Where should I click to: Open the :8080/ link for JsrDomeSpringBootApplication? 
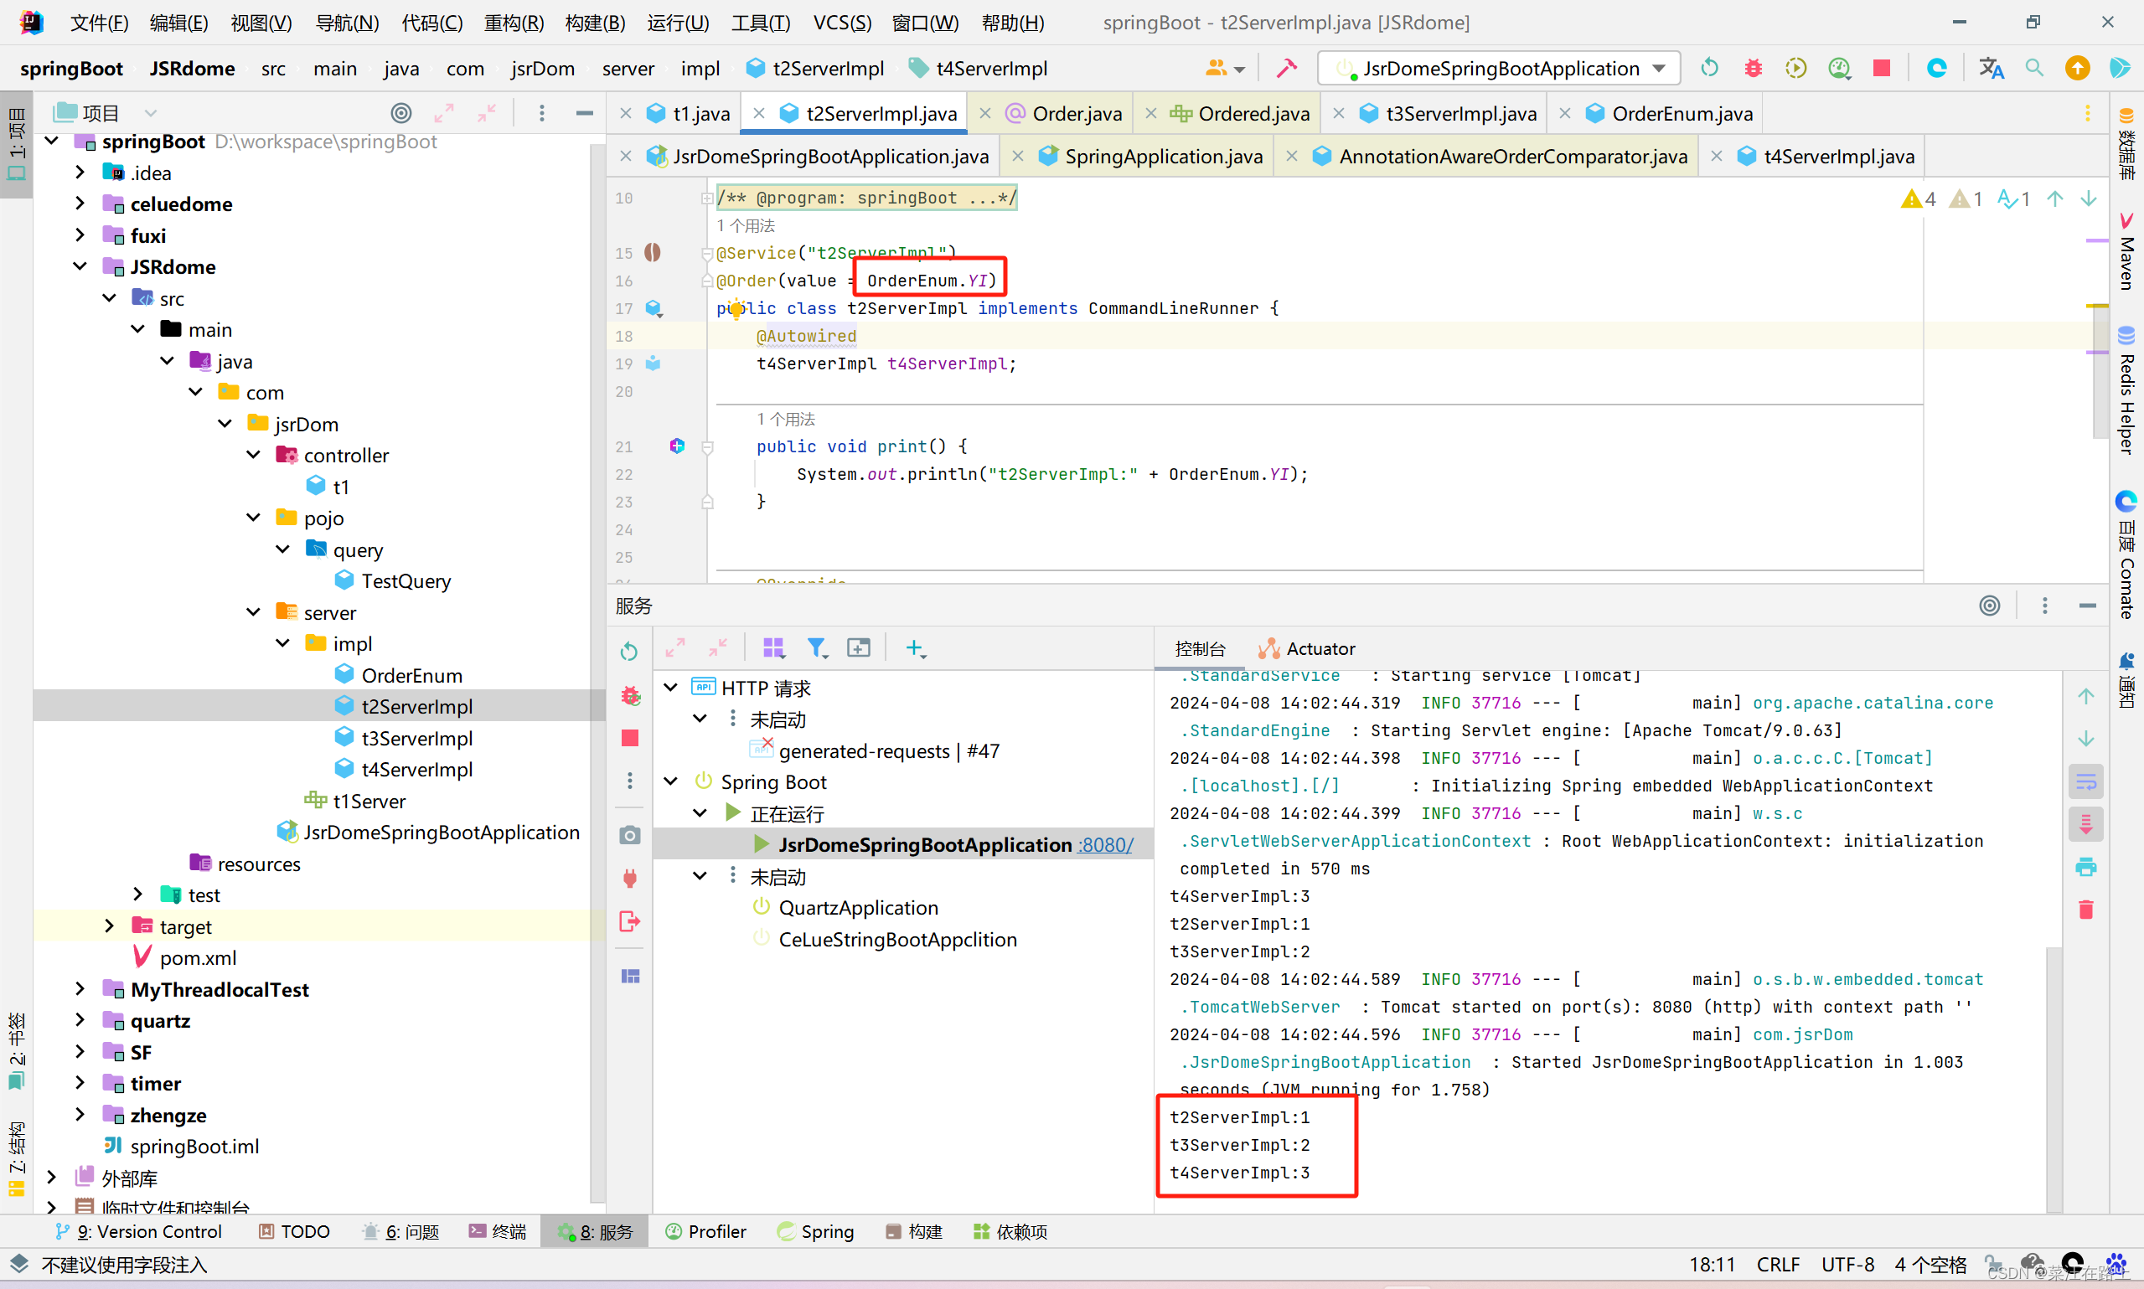1105,845
